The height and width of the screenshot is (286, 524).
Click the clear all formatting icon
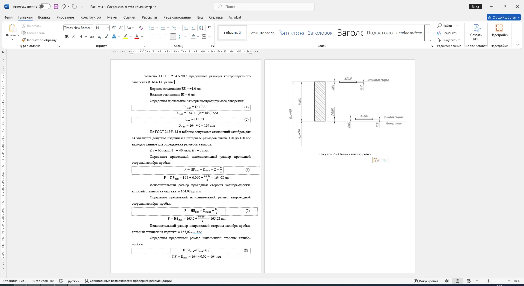[141, 28]
